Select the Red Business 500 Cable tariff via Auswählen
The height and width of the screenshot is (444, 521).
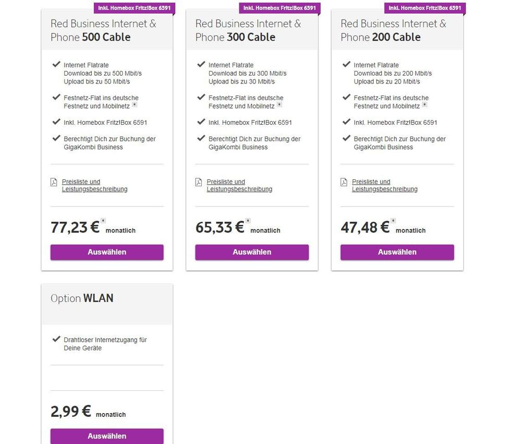click(x=107, y=252)
